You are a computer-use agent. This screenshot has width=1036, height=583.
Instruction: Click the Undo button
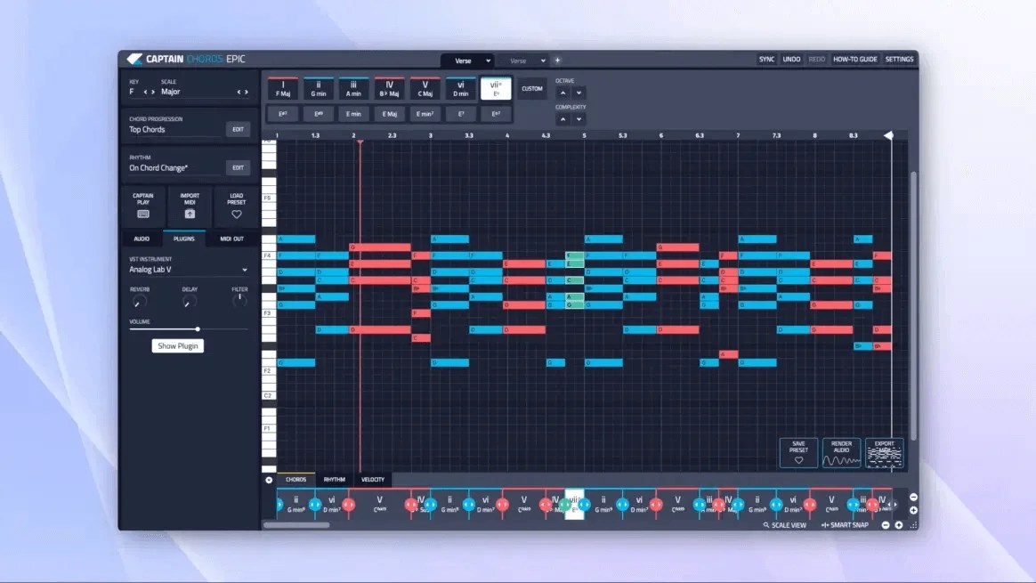(791, 60)
